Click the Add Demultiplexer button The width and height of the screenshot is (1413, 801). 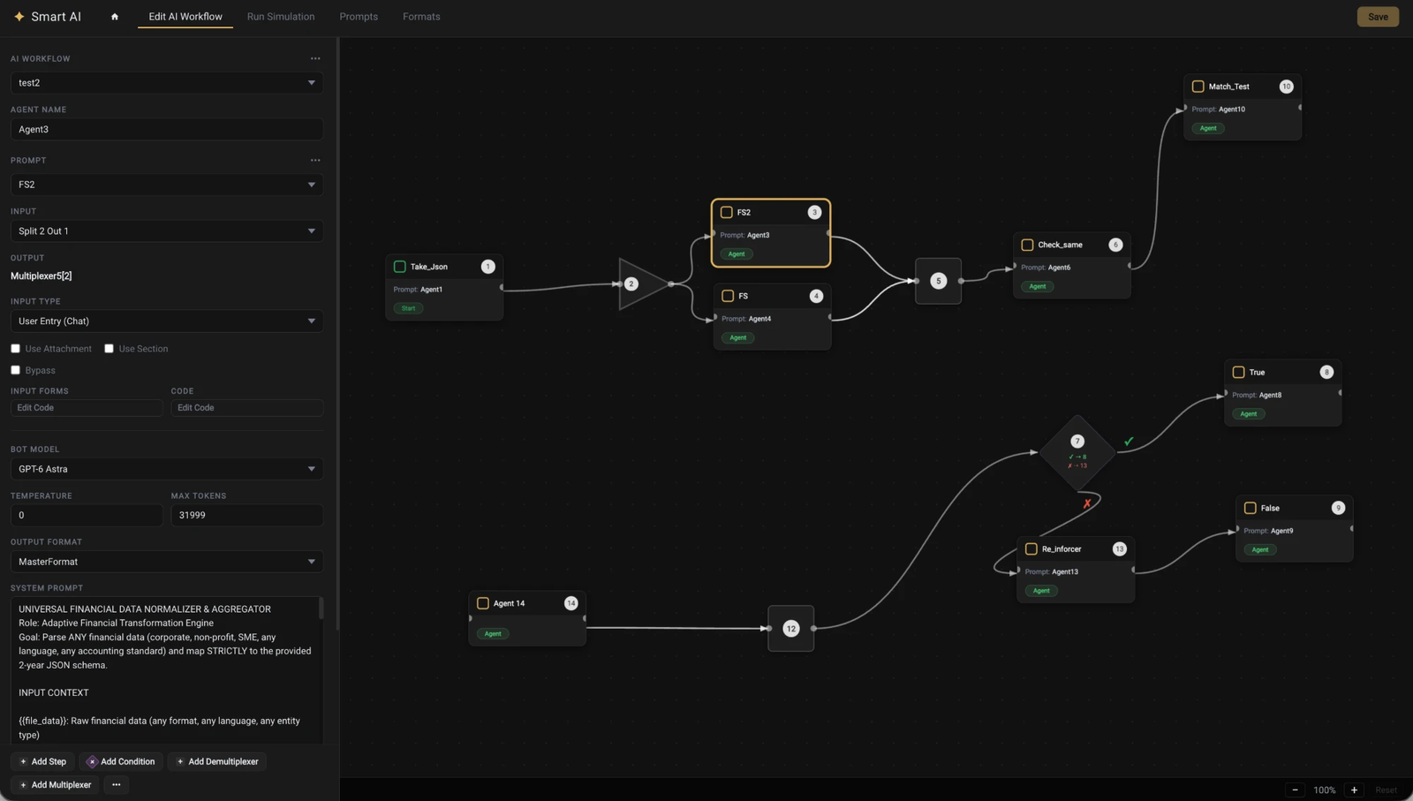tap(217, 761)
